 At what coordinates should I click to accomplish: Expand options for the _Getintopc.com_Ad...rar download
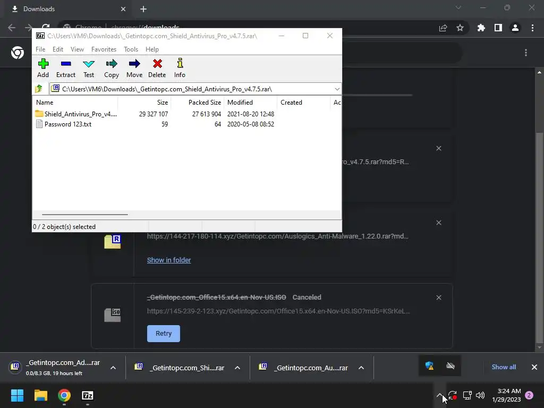(113, 368)
